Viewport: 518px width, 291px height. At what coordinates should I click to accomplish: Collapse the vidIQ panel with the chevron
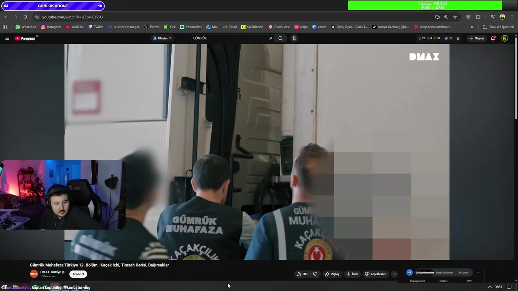pos(478,272)
